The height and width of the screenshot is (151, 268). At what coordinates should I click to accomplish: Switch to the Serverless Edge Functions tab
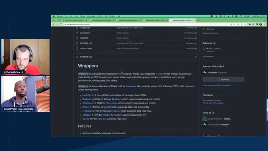(75, 21)
